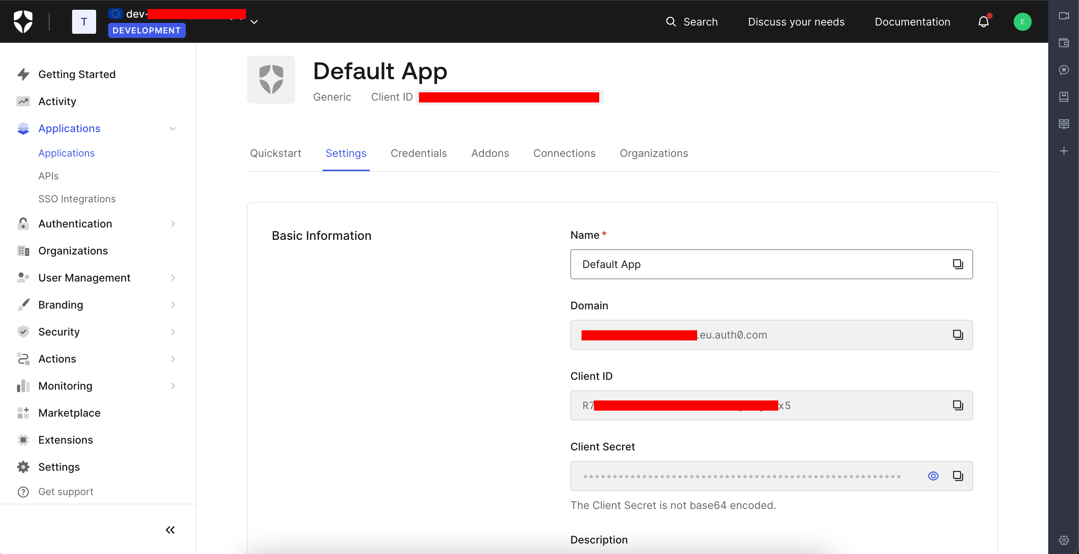Click the Marketplace grid plus icon
Screen dimensions: 1079x554
pos(23,413)
